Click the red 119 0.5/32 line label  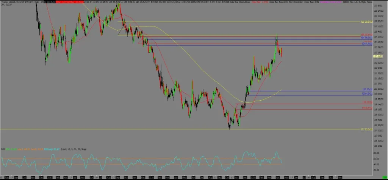tap(367, 108)
